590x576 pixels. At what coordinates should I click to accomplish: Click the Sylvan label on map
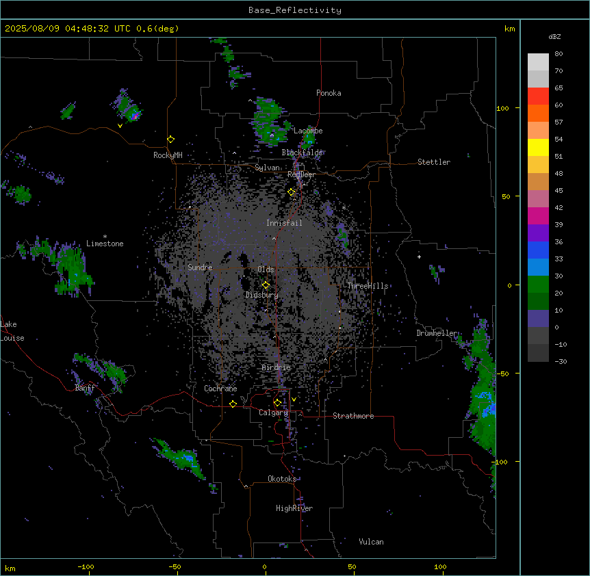(267, 168)
